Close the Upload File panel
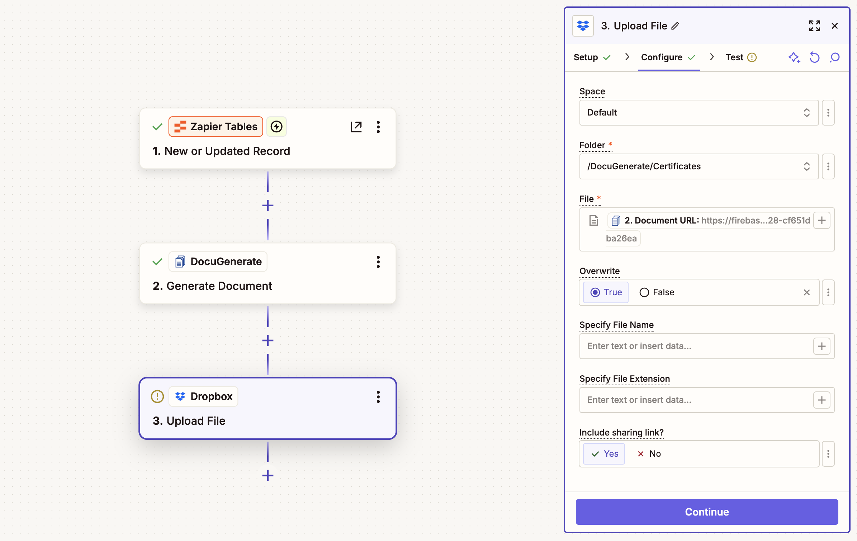Image resolution: width=857 pixels, height=541 pixels. point(835,26)
